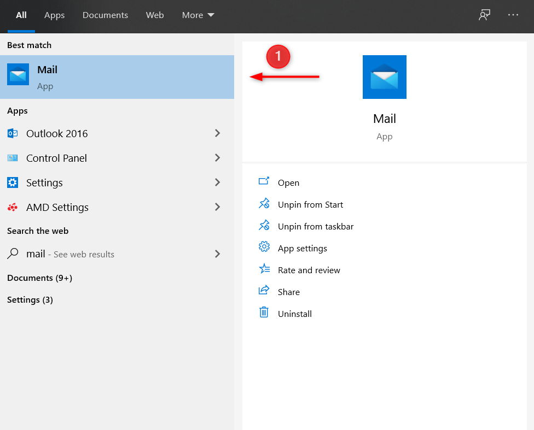Viewport: 534px width, 430px height.
Task: Click the Unpin from Start pin icon
Action: coord(264,203)
